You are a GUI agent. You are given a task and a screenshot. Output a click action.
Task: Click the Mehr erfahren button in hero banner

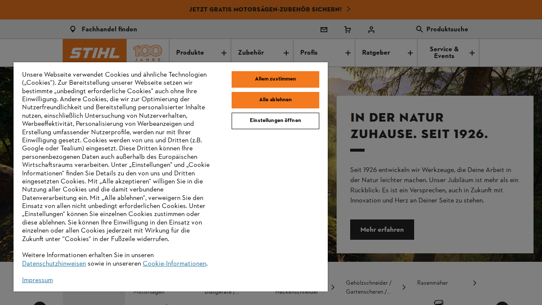tap(382, 229)
